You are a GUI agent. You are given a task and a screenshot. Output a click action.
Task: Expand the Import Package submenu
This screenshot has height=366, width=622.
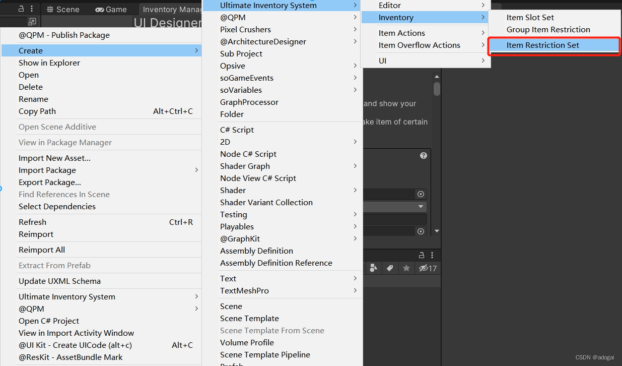(x=101, y=170)
